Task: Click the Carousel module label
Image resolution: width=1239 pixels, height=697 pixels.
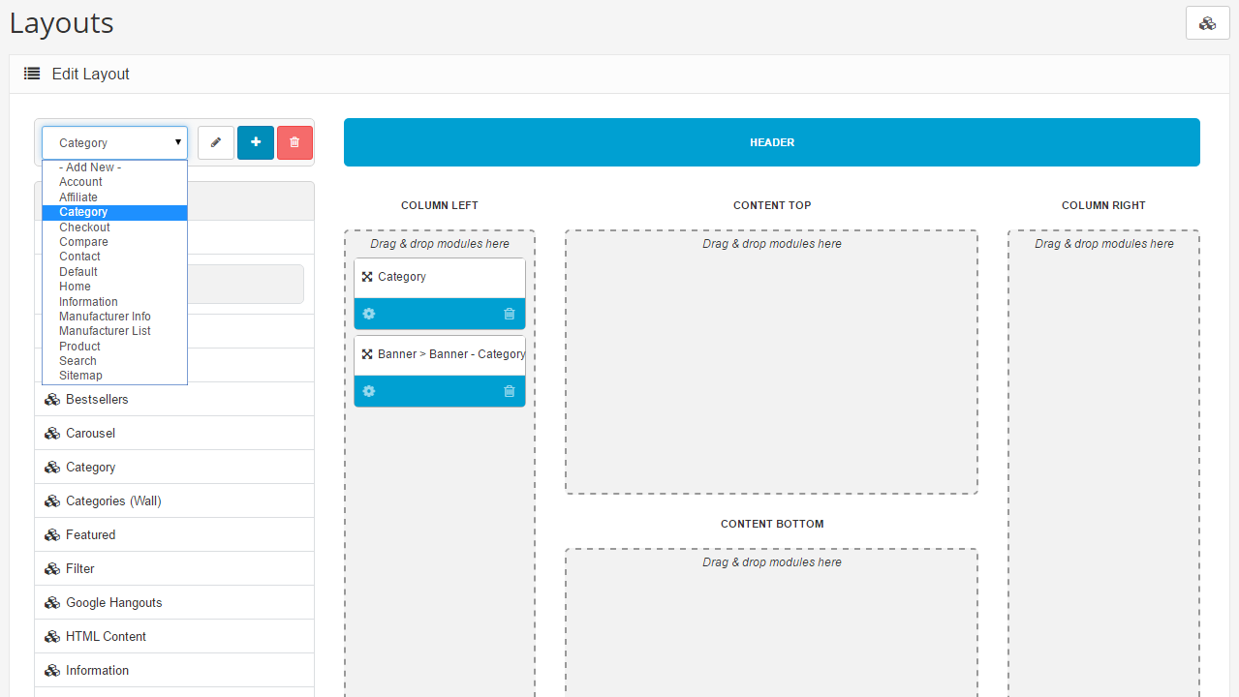Action: coord(90,433)
